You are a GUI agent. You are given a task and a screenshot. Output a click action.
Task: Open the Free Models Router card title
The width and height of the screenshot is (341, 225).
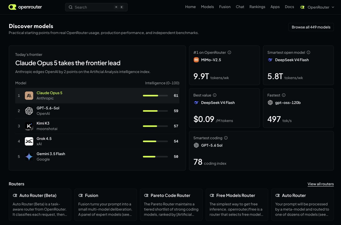236,196
